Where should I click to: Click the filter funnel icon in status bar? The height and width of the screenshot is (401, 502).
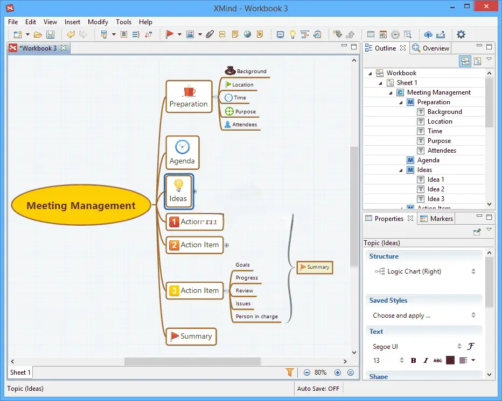(x=290, y=373)
